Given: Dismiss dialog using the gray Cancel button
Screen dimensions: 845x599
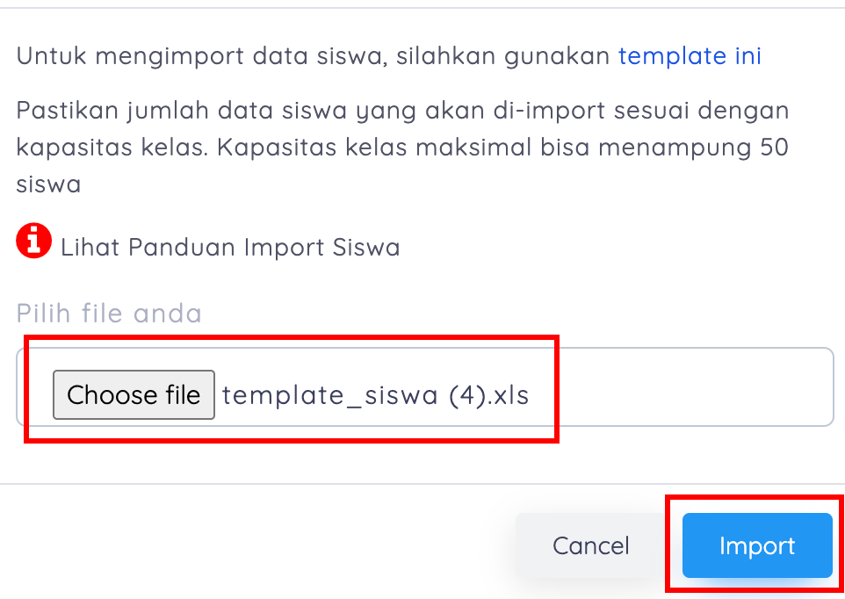Looking at the screenshot, I should [590, 545].
